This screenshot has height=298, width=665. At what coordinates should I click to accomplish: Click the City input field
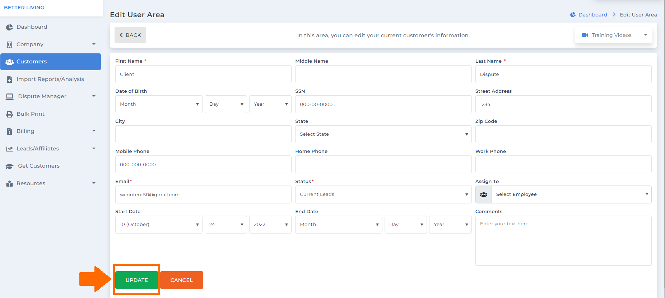tap(203, 134)
